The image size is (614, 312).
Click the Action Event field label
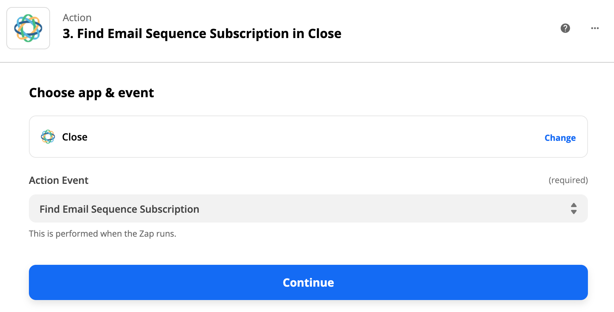click(x=59, y=180)
